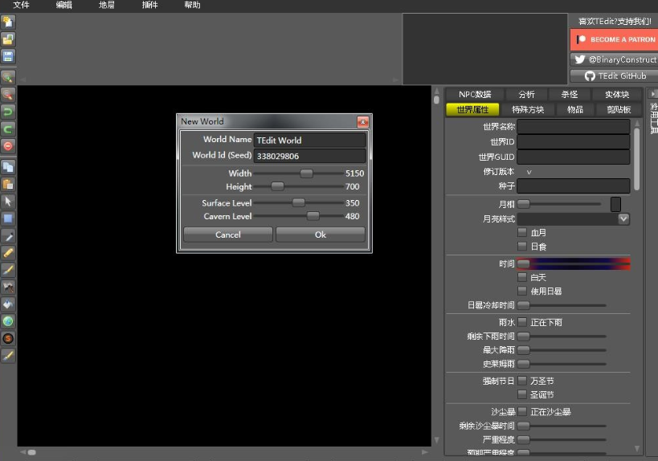The width and height of the screenshot is (658, 461).
Task: Click the New World icon in the toolbar
Action: (8, 22)
